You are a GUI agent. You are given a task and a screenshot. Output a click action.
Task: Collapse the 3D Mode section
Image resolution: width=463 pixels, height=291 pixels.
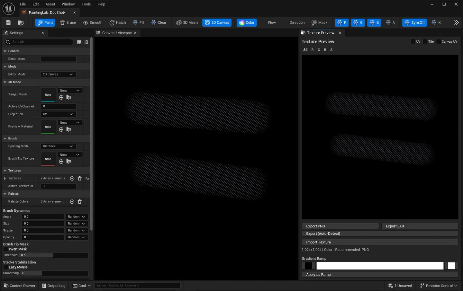(5, 82)
